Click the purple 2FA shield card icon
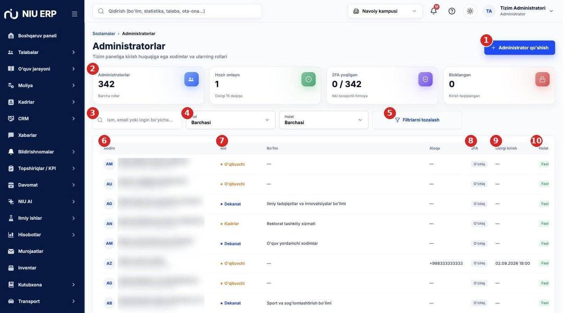The image size is (563, 313). (x=425, y=79)
